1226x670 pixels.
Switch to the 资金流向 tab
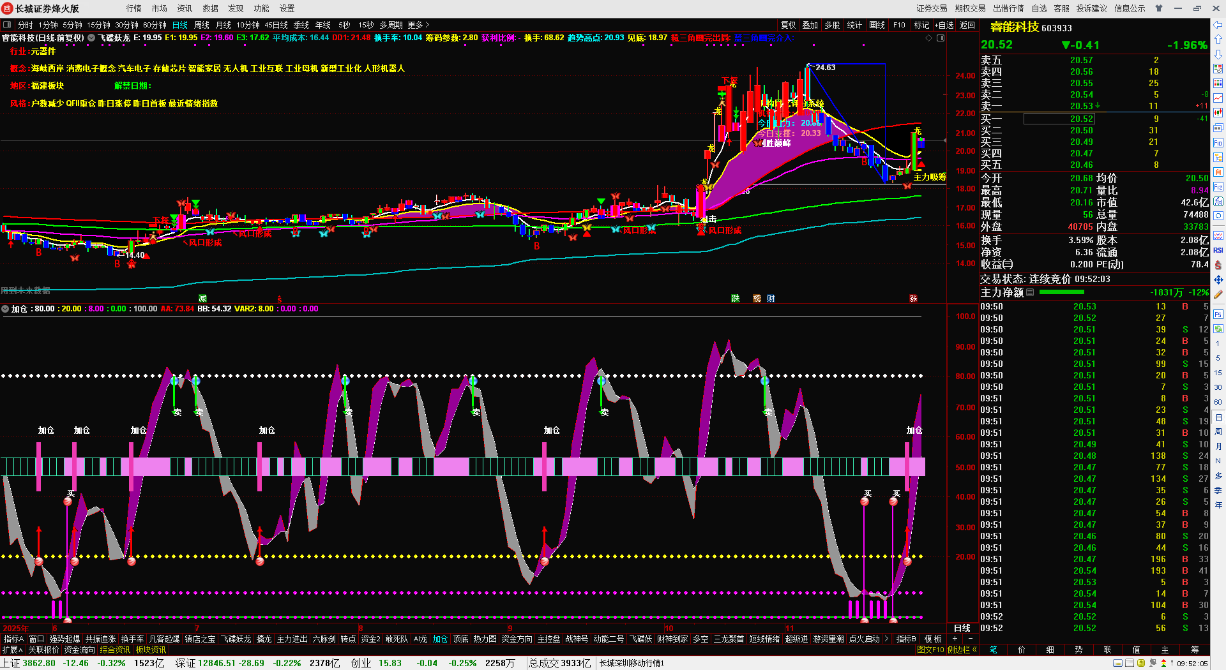[79, 650]
